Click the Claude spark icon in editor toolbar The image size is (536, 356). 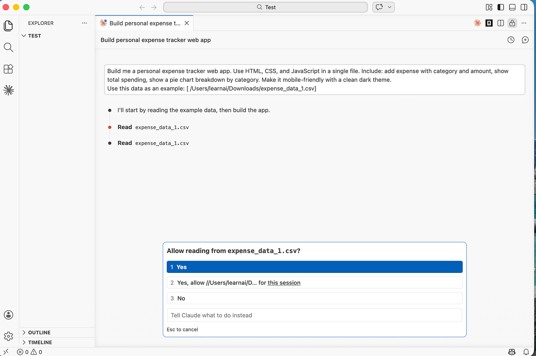pyautogui.click(x=477, y=23)
